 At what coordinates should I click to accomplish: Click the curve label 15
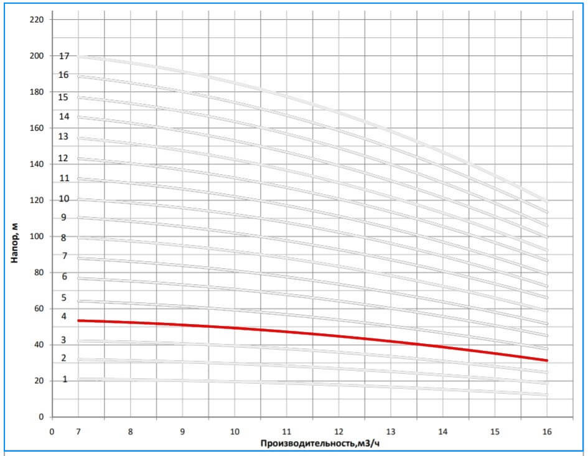[63, 97]
